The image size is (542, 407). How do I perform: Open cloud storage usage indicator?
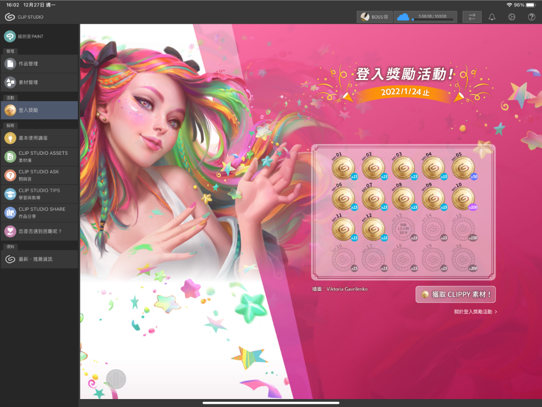pos(425,16)
